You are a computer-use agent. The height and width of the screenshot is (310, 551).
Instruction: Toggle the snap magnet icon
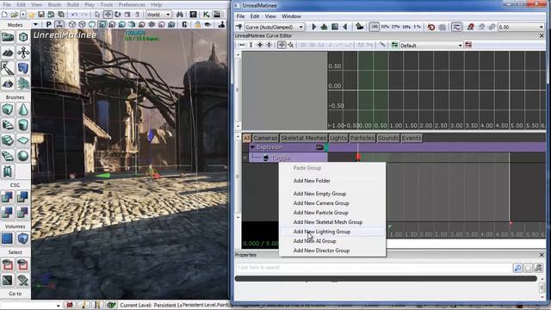pyautogui.click(x=471, y=27)
